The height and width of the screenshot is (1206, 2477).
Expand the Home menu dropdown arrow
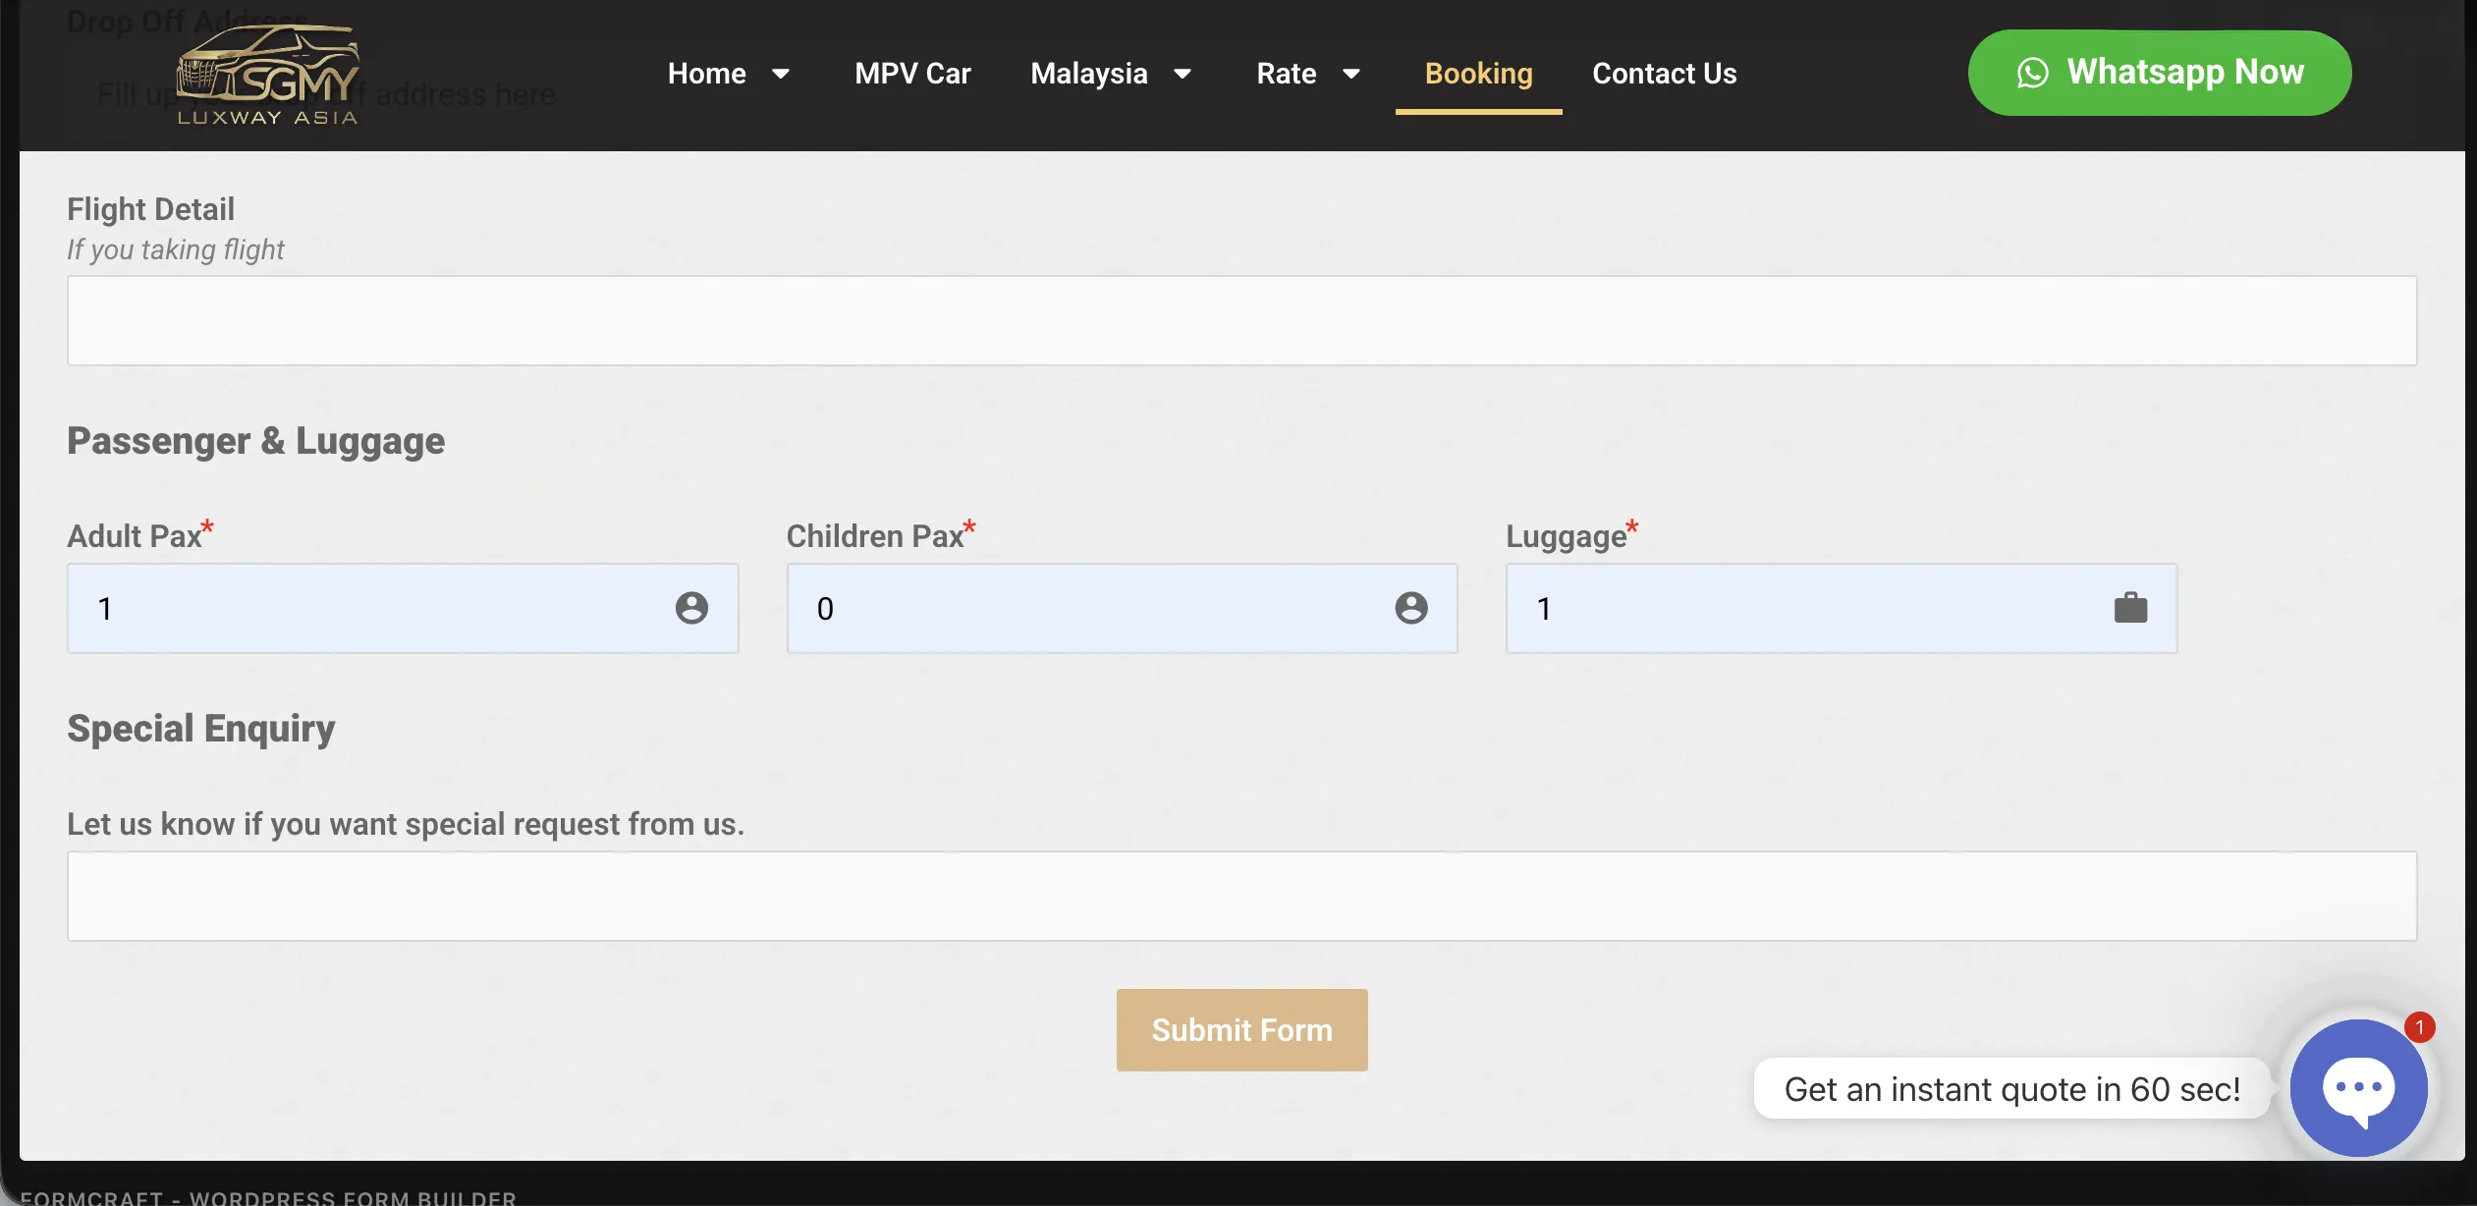pos(781,74)
